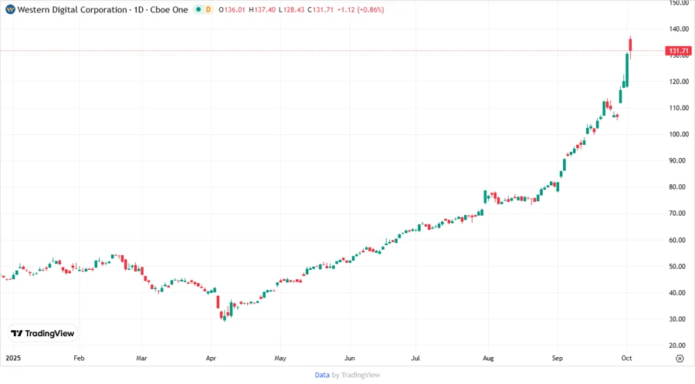
Task: Click the TradingView logo watermark
Action: [42, 334]
